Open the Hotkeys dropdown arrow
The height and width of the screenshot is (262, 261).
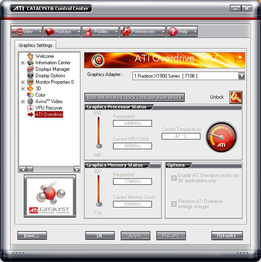pos(79,32)
